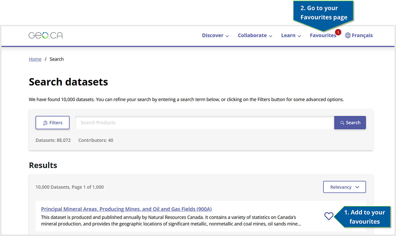Expand the Learn chevron
The height and width of the screenshot is (236, 396).
coord(300,36)
